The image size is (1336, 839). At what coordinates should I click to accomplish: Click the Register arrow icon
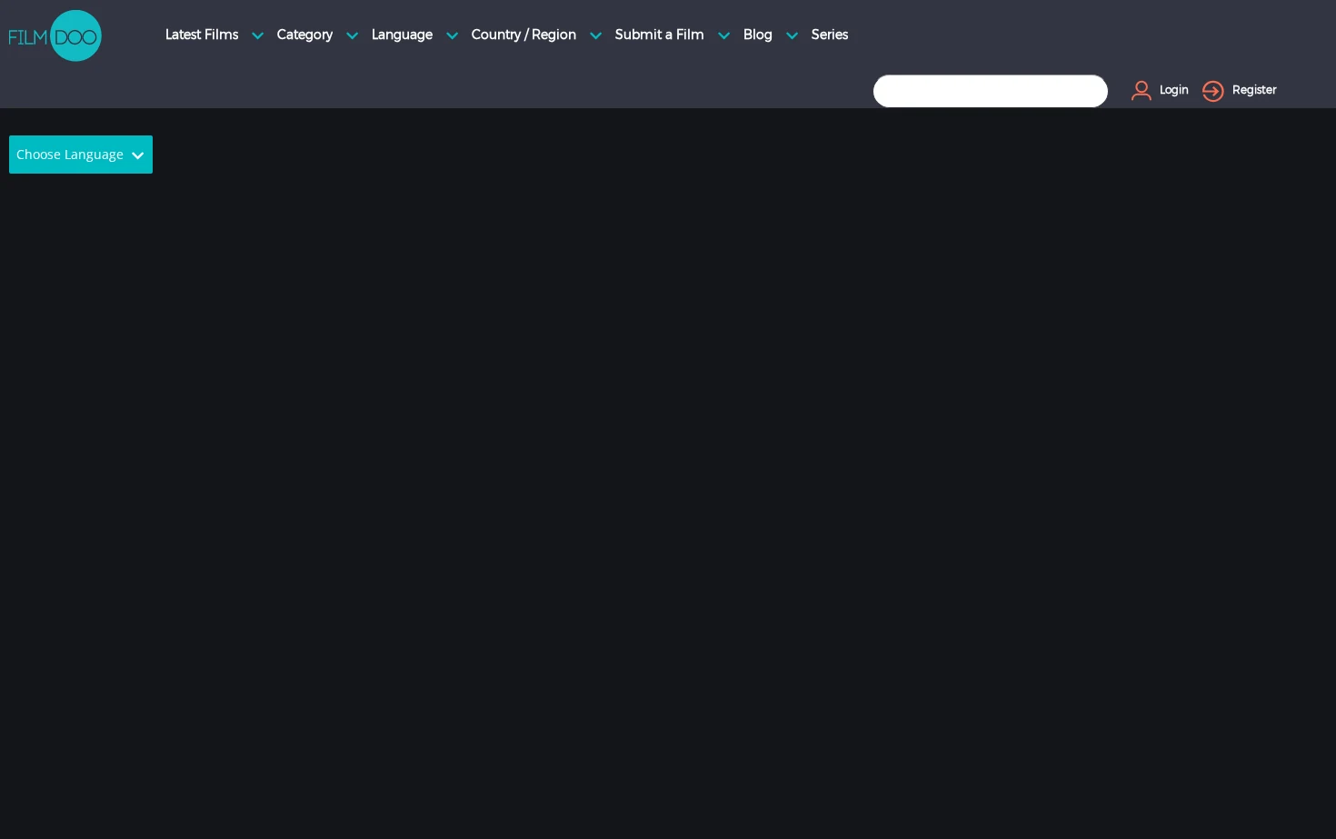1213,91
